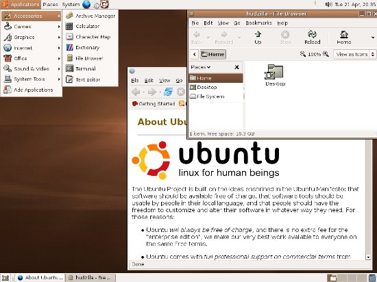
Task: Click the Trash icon in bottom panel
Action: pyautogui.click(x=372, y=278)
